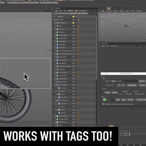Open the User Data menu in Attributes
The image size is (146, 146).
click(114, 46)
